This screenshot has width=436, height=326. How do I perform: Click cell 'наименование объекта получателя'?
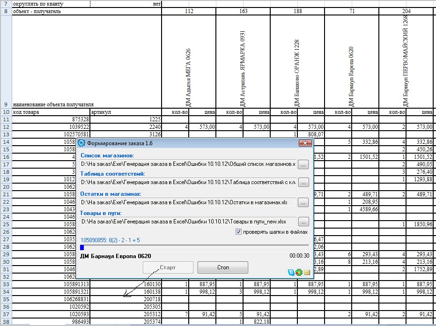87,62
